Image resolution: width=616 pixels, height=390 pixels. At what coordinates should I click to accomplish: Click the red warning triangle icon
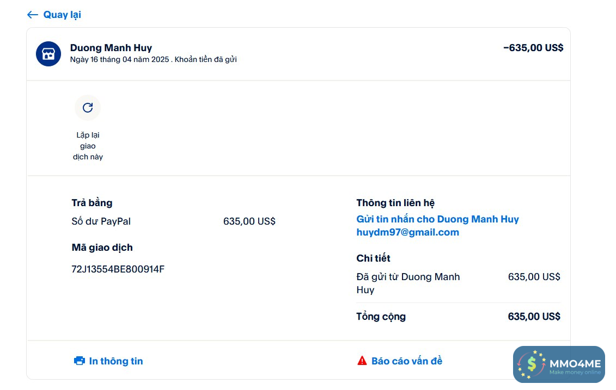[x=362, y=361]
